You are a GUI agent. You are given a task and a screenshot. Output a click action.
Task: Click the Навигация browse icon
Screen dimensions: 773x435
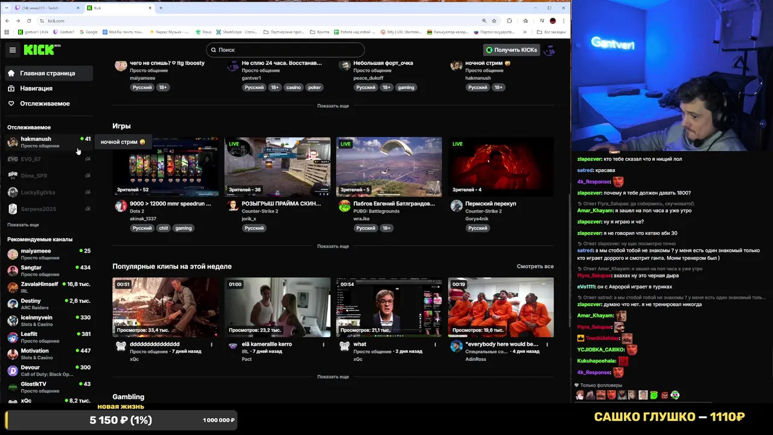11,88
